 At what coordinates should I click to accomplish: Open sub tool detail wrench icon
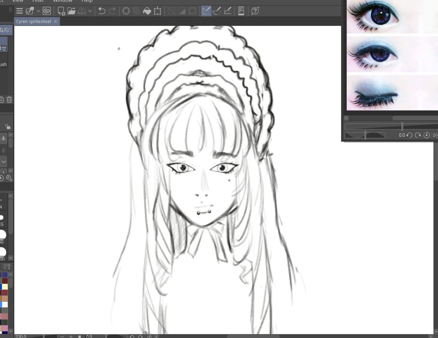tap(9, 178)
